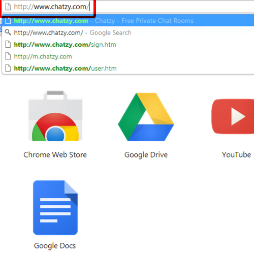This screenshot has height=254, width=254.
Task: Launch the Google Drive app icon
Action: tap(146, 117)
